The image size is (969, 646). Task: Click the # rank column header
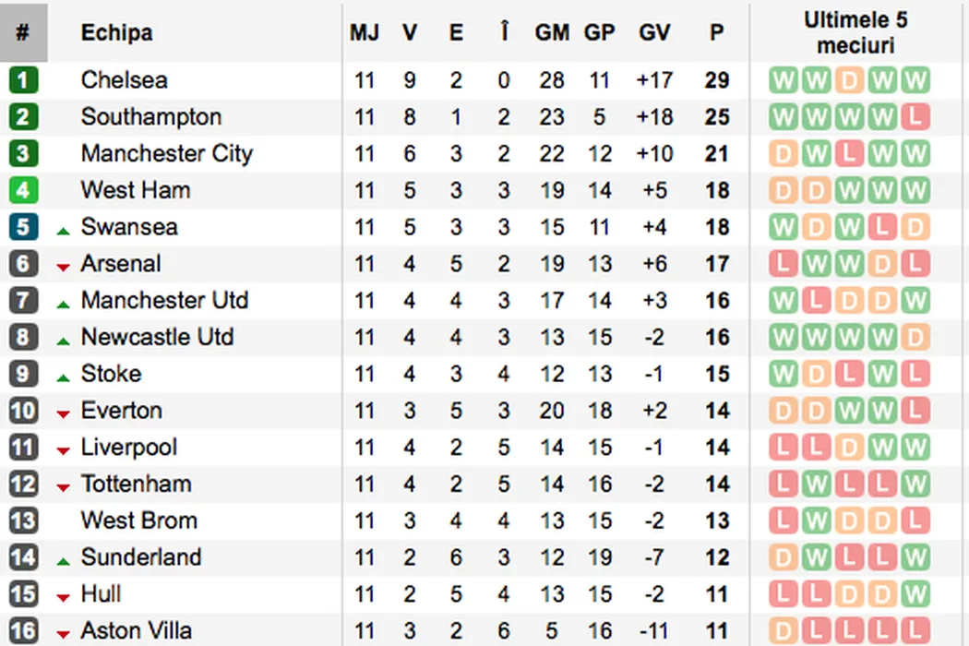pos(23,33)
